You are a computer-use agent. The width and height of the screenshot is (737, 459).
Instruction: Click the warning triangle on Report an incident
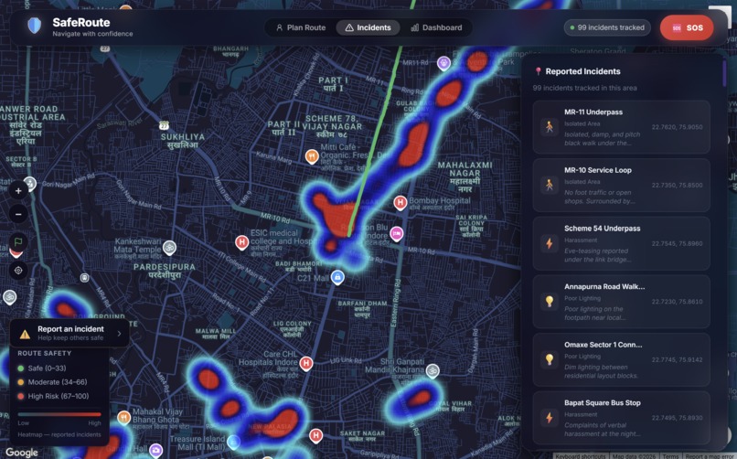(25, 334)
